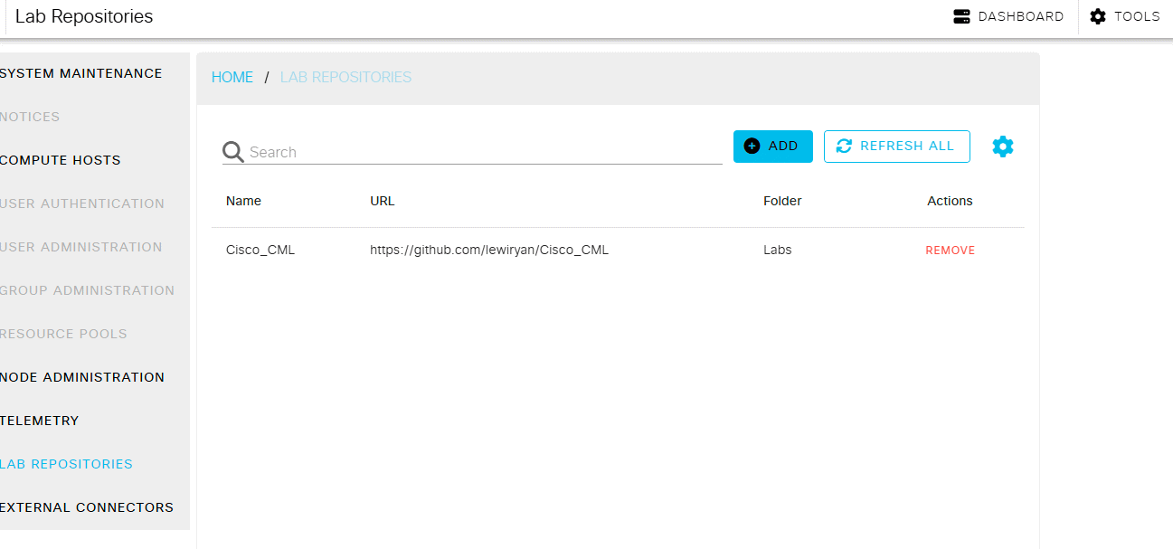The height and width of the screenshot is (549, 1173).
Task: Open Node Administration in sidebar
Action: (x=82, y=377)
